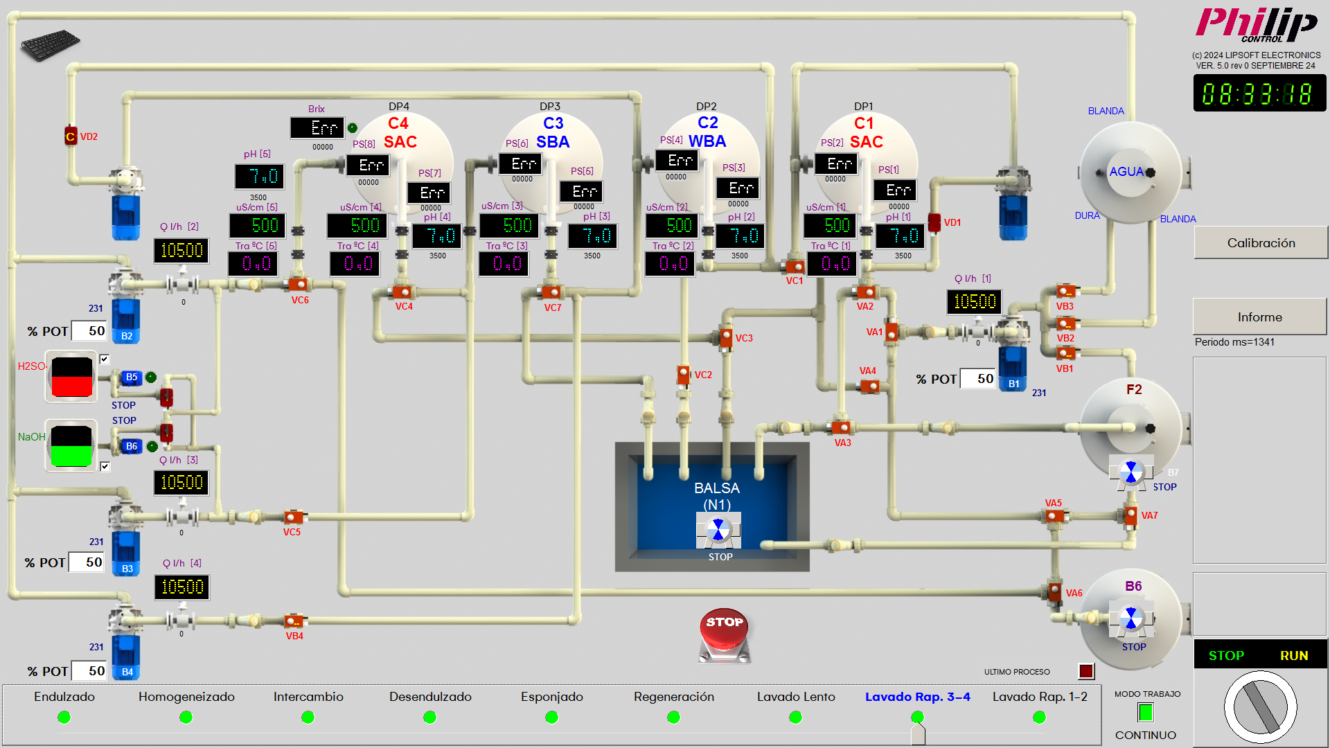Click the keyboard icon

click(50, 44)
